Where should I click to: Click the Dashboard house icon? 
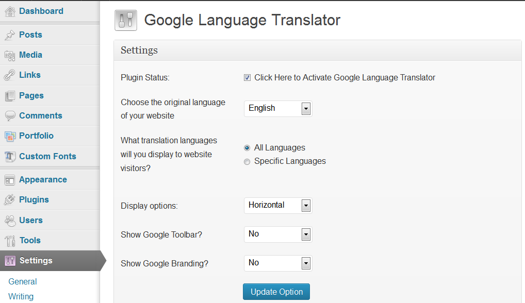10,11
